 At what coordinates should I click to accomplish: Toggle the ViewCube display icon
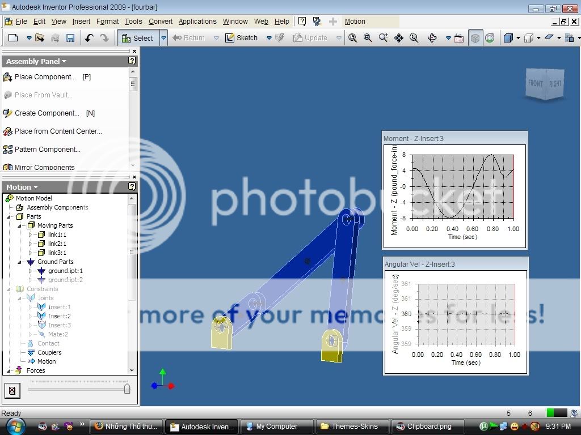coord(475,38)
